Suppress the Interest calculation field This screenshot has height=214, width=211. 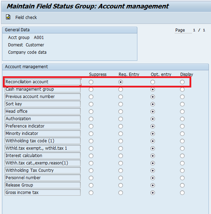click(91, 156)
